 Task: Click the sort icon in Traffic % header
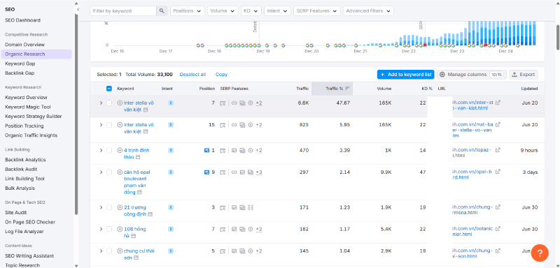pos(347,89)
